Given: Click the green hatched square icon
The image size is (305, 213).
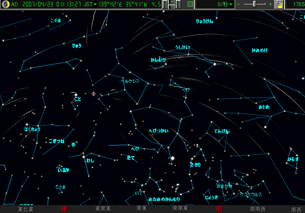Looking at the screenshot, I should (x=190, y=4).
